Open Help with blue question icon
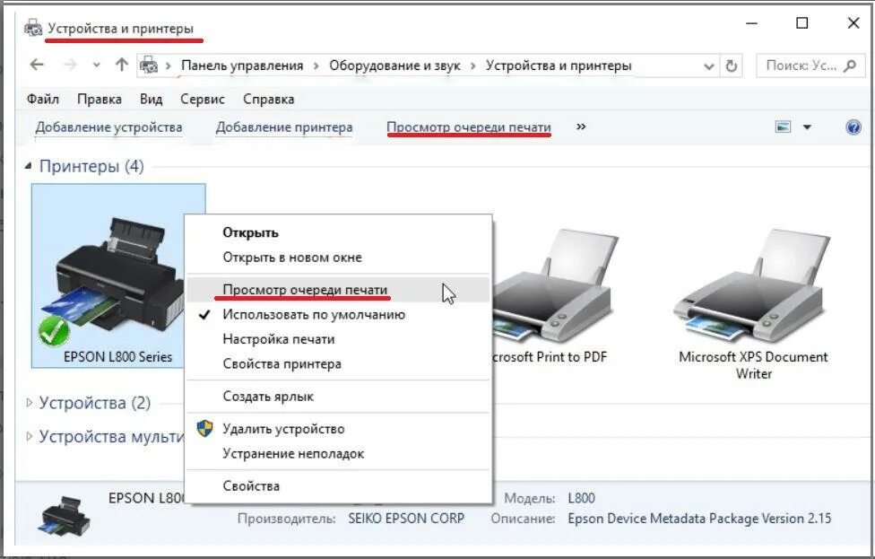Viewport: 875px width, 559px height. point(853,127)
